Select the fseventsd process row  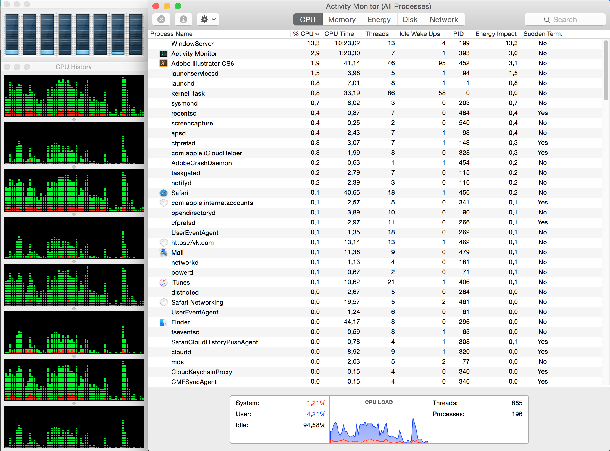coord(375,332)
